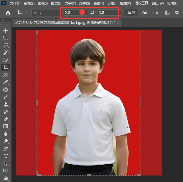Select the Rectangular Marquee tool
Viewport: 183px width, 182px height.
[x=5, y=38]
